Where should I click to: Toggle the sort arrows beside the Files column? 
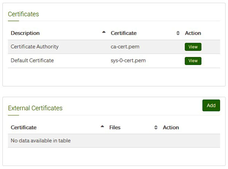[x=156, y=128]
